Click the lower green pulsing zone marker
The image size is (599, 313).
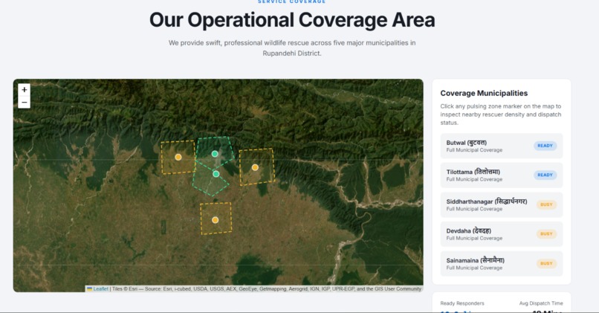pos(216,174)
